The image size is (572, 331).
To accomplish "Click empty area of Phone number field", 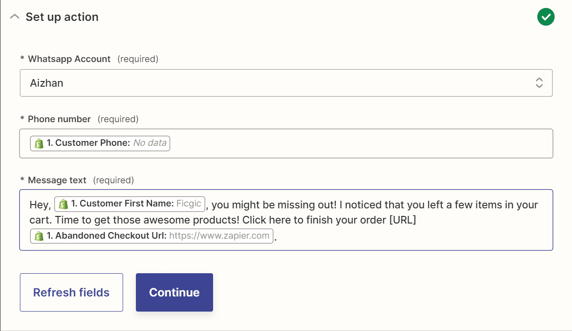I will 360,143.
